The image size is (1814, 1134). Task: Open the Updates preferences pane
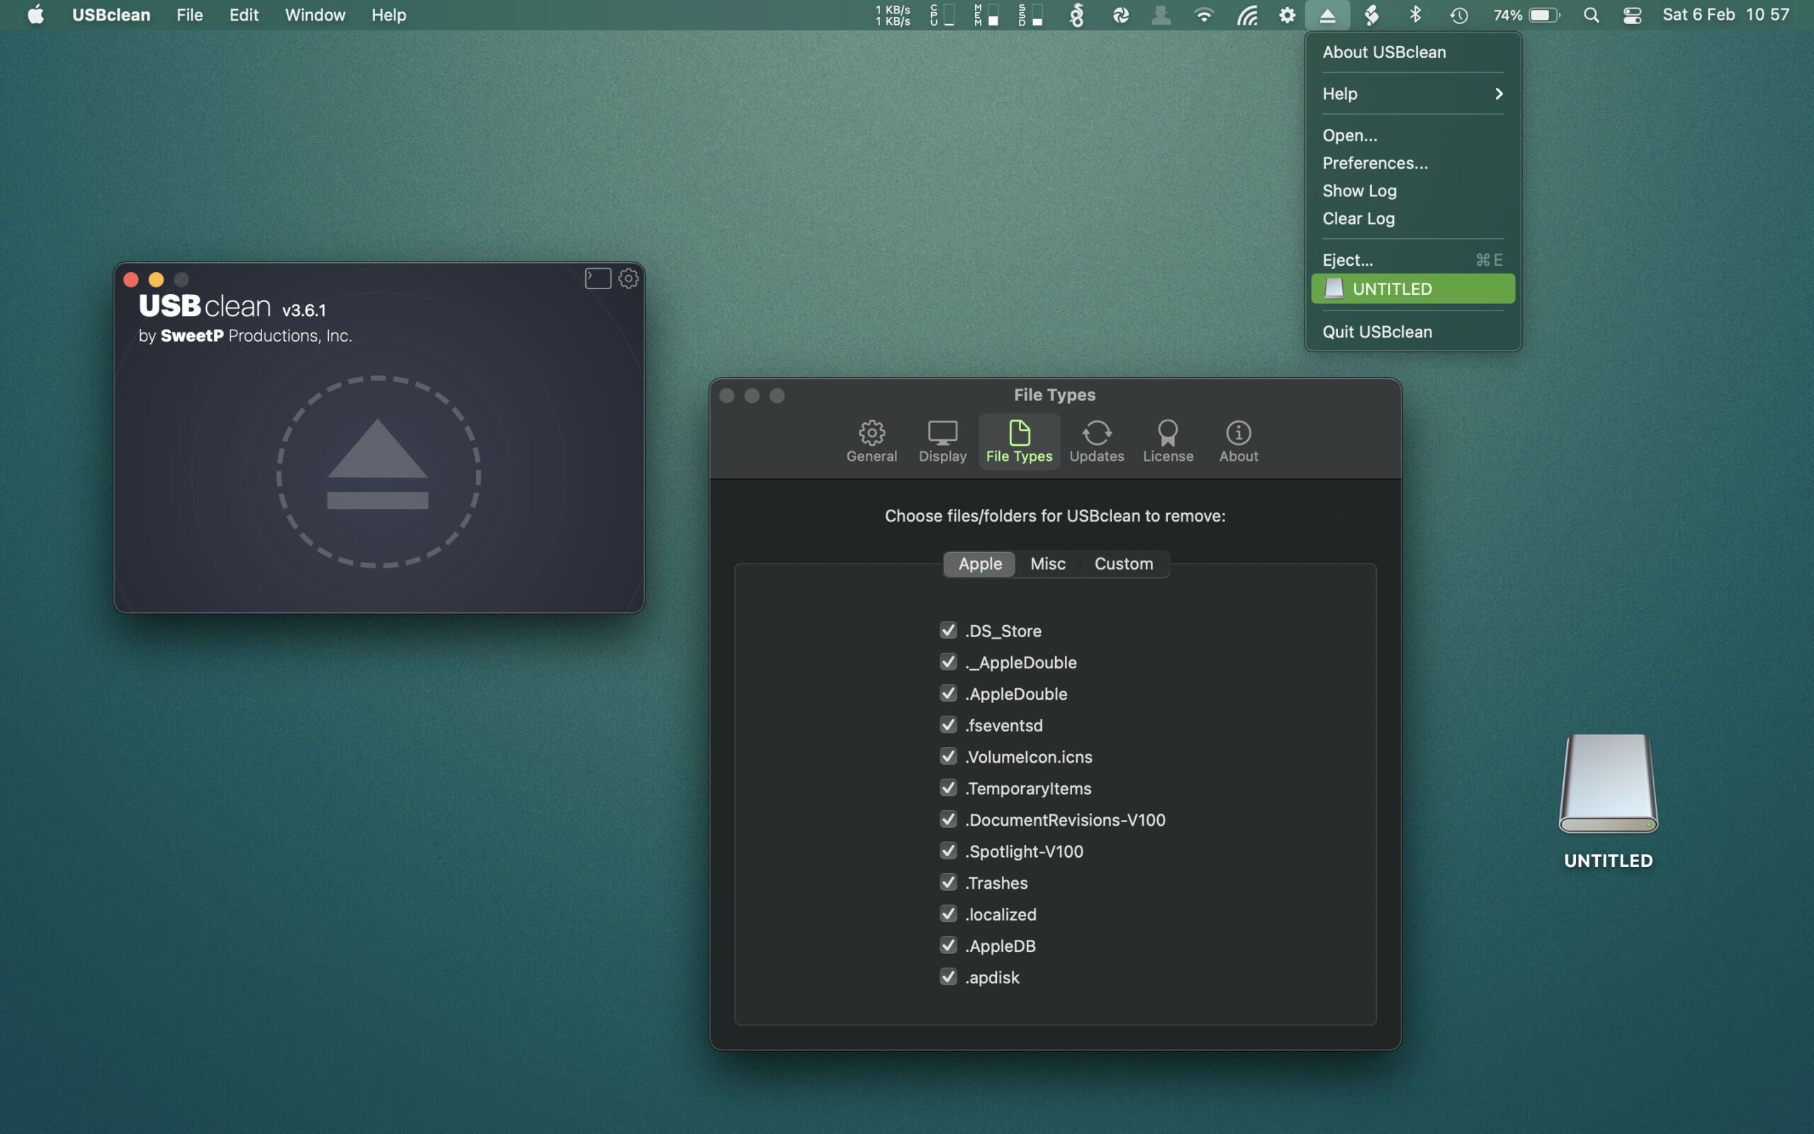pos(1096,442)
